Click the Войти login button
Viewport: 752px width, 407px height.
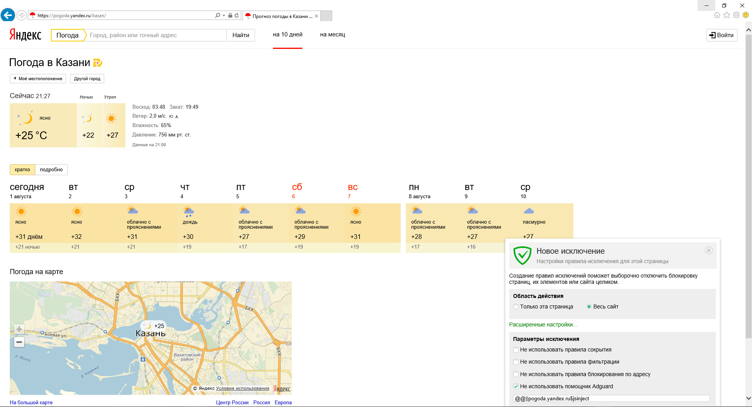(x=722, y=35)
